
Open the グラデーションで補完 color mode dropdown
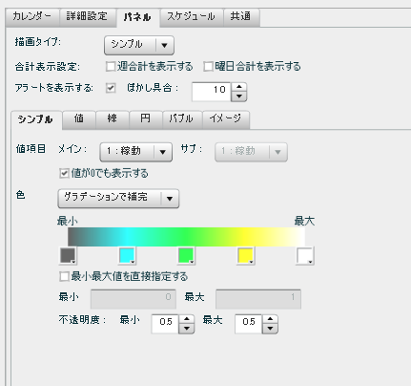tap(118, 199)
